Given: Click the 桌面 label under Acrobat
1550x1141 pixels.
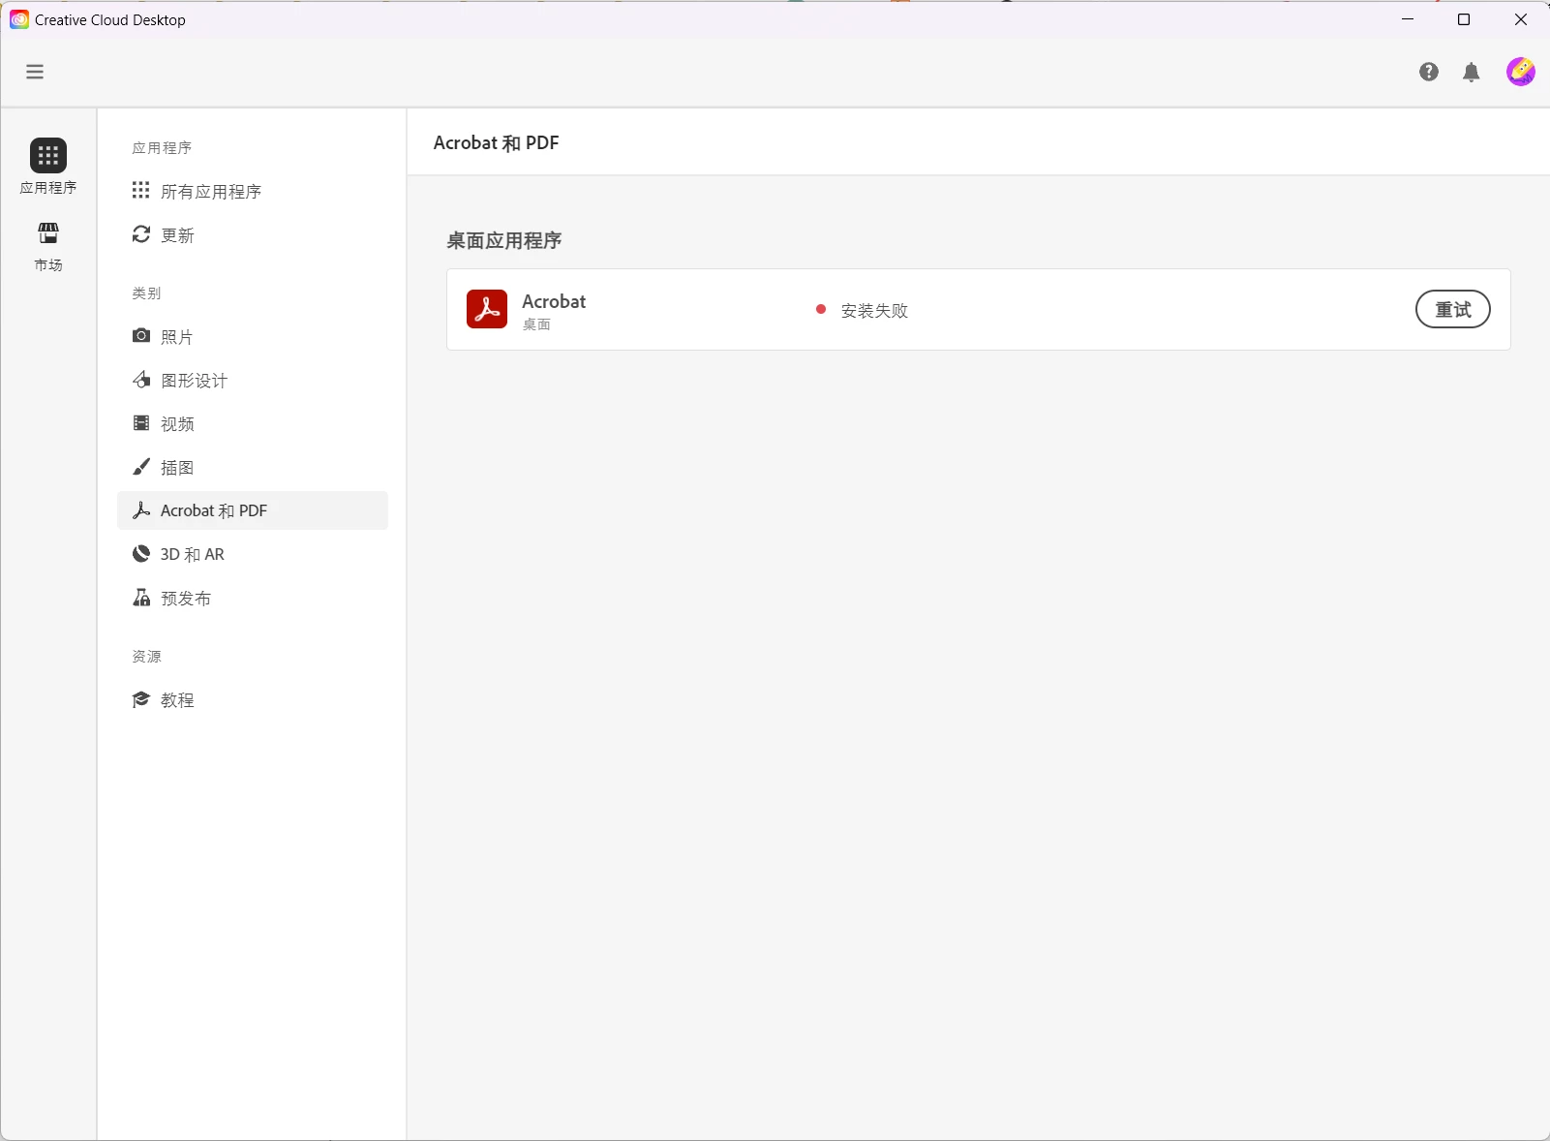Looking at the screenshot, I should [536, 324].
